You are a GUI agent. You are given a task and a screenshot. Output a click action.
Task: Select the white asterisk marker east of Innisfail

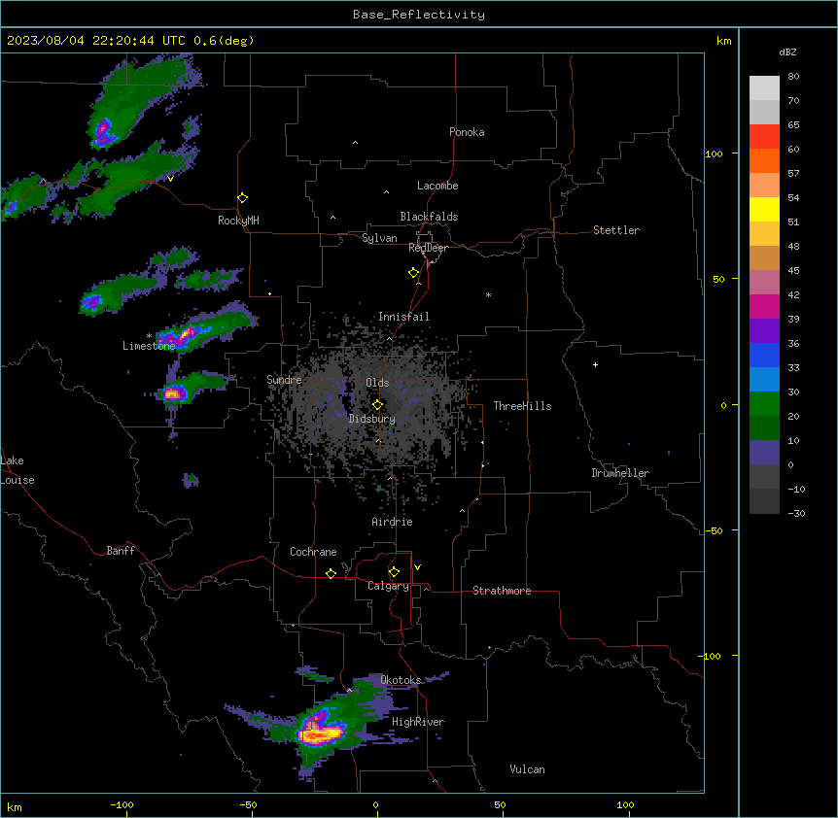click(488, 294)
